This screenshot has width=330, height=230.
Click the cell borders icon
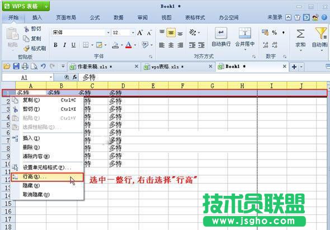coord(86,45)
